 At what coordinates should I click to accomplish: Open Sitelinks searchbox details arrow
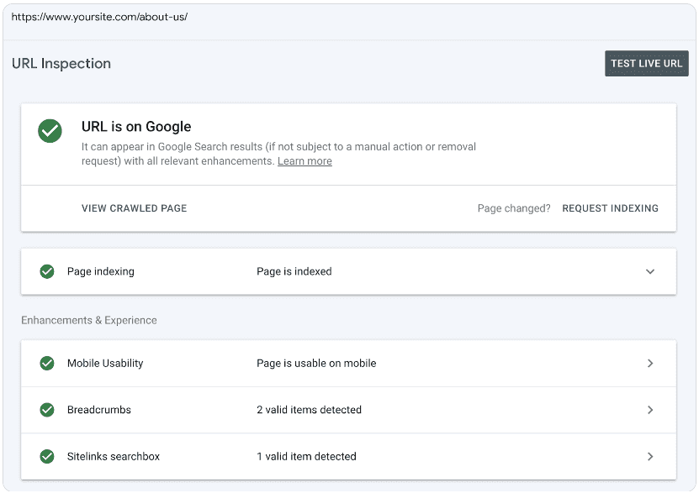coord(649,456)
